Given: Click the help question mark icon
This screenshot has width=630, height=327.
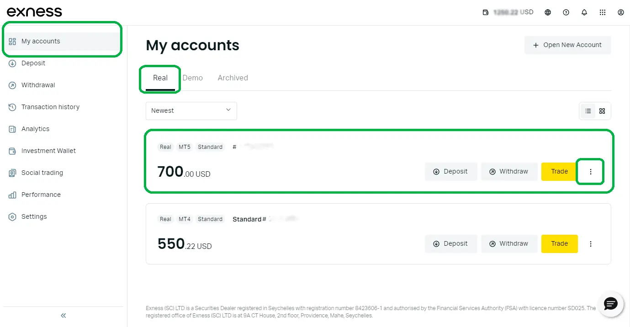Looking at the screenshot, I should [566, 12].
